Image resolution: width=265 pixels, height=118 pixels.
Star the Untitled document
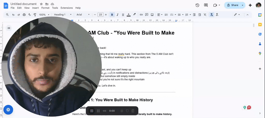(41, 4)
